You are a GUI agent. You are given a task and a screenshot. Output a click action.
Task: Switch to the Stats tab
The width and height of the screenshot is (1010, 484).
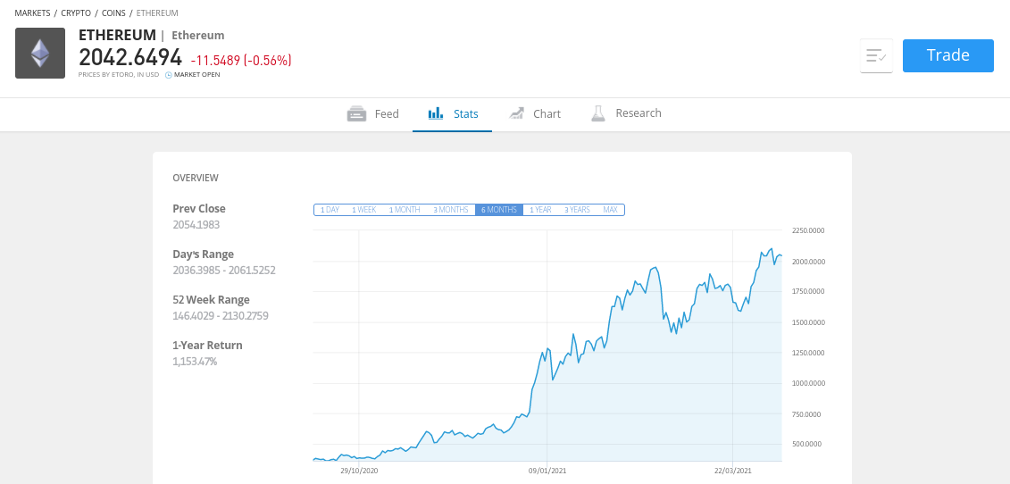click(x=453, y=113)
